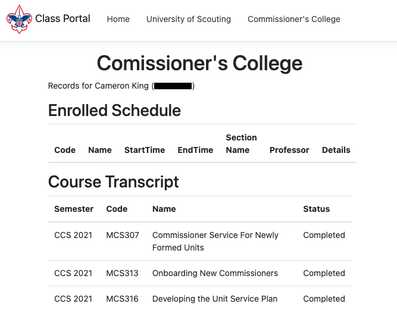This screenshot has height=310, width=397.
Task: Click the Status column header
Action: click(316, 209)
